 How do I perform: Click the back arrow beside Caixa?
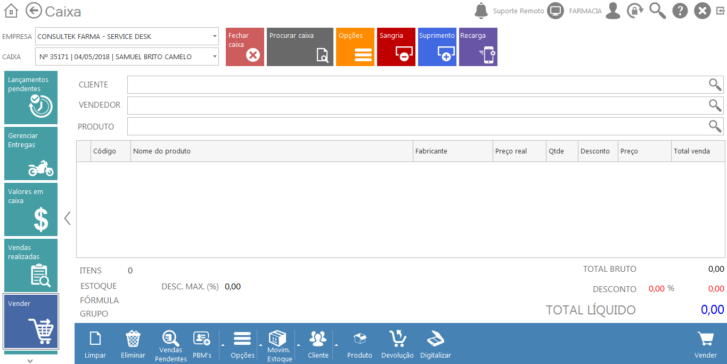pyautogui.click(x=34, y=11)
